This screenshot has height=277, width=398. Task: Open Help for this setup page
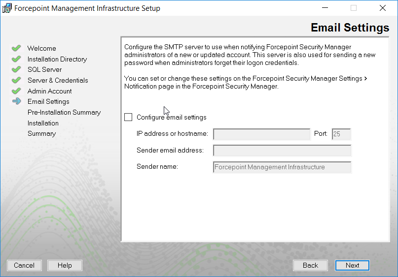coord(65,265)
